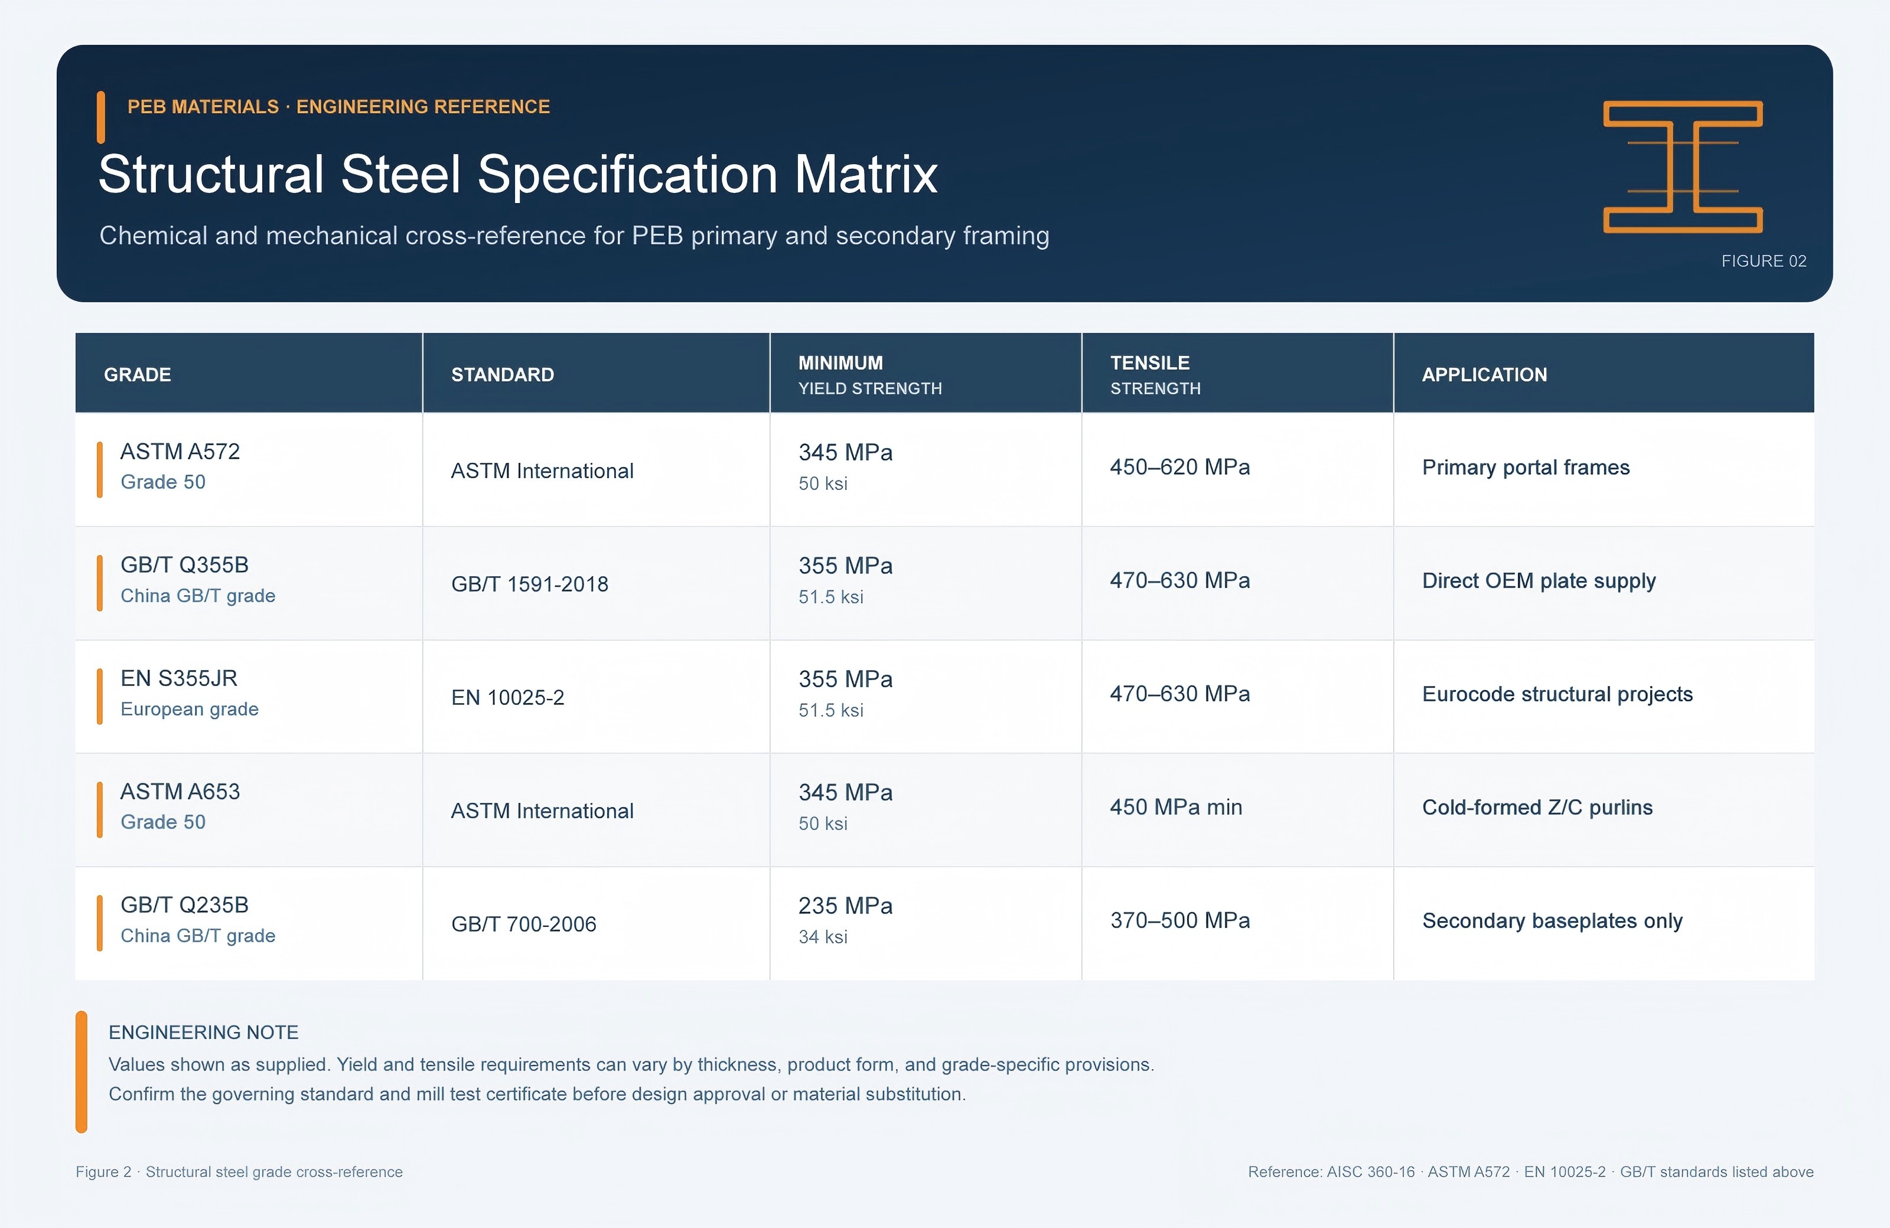
Task: Click the 450 MPa min tensile value
Action: click(x=1176, y=807)
